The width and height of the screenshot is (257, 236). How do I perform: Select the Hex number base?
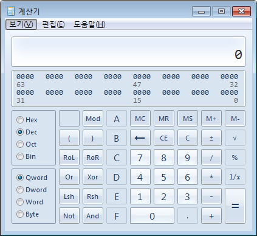point(27,120)
